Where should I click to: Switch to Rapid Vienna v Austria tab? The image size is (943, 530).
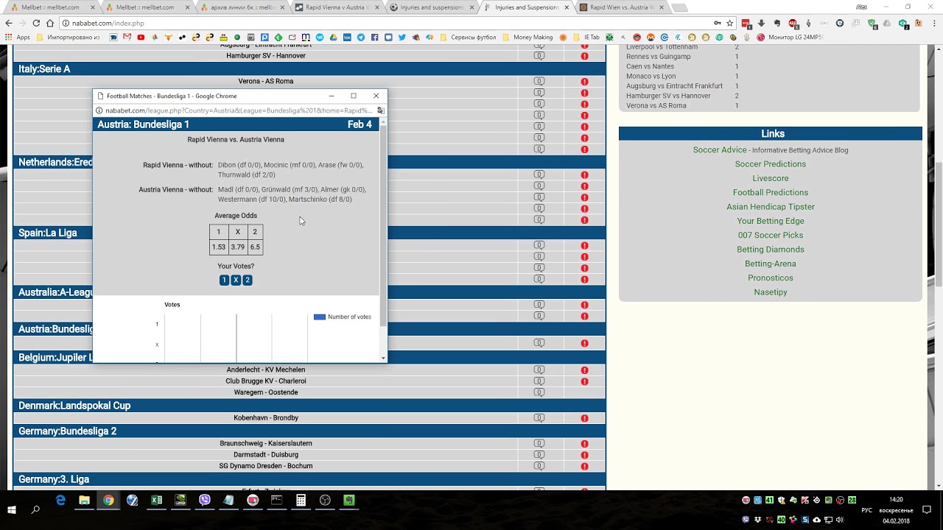335,7
